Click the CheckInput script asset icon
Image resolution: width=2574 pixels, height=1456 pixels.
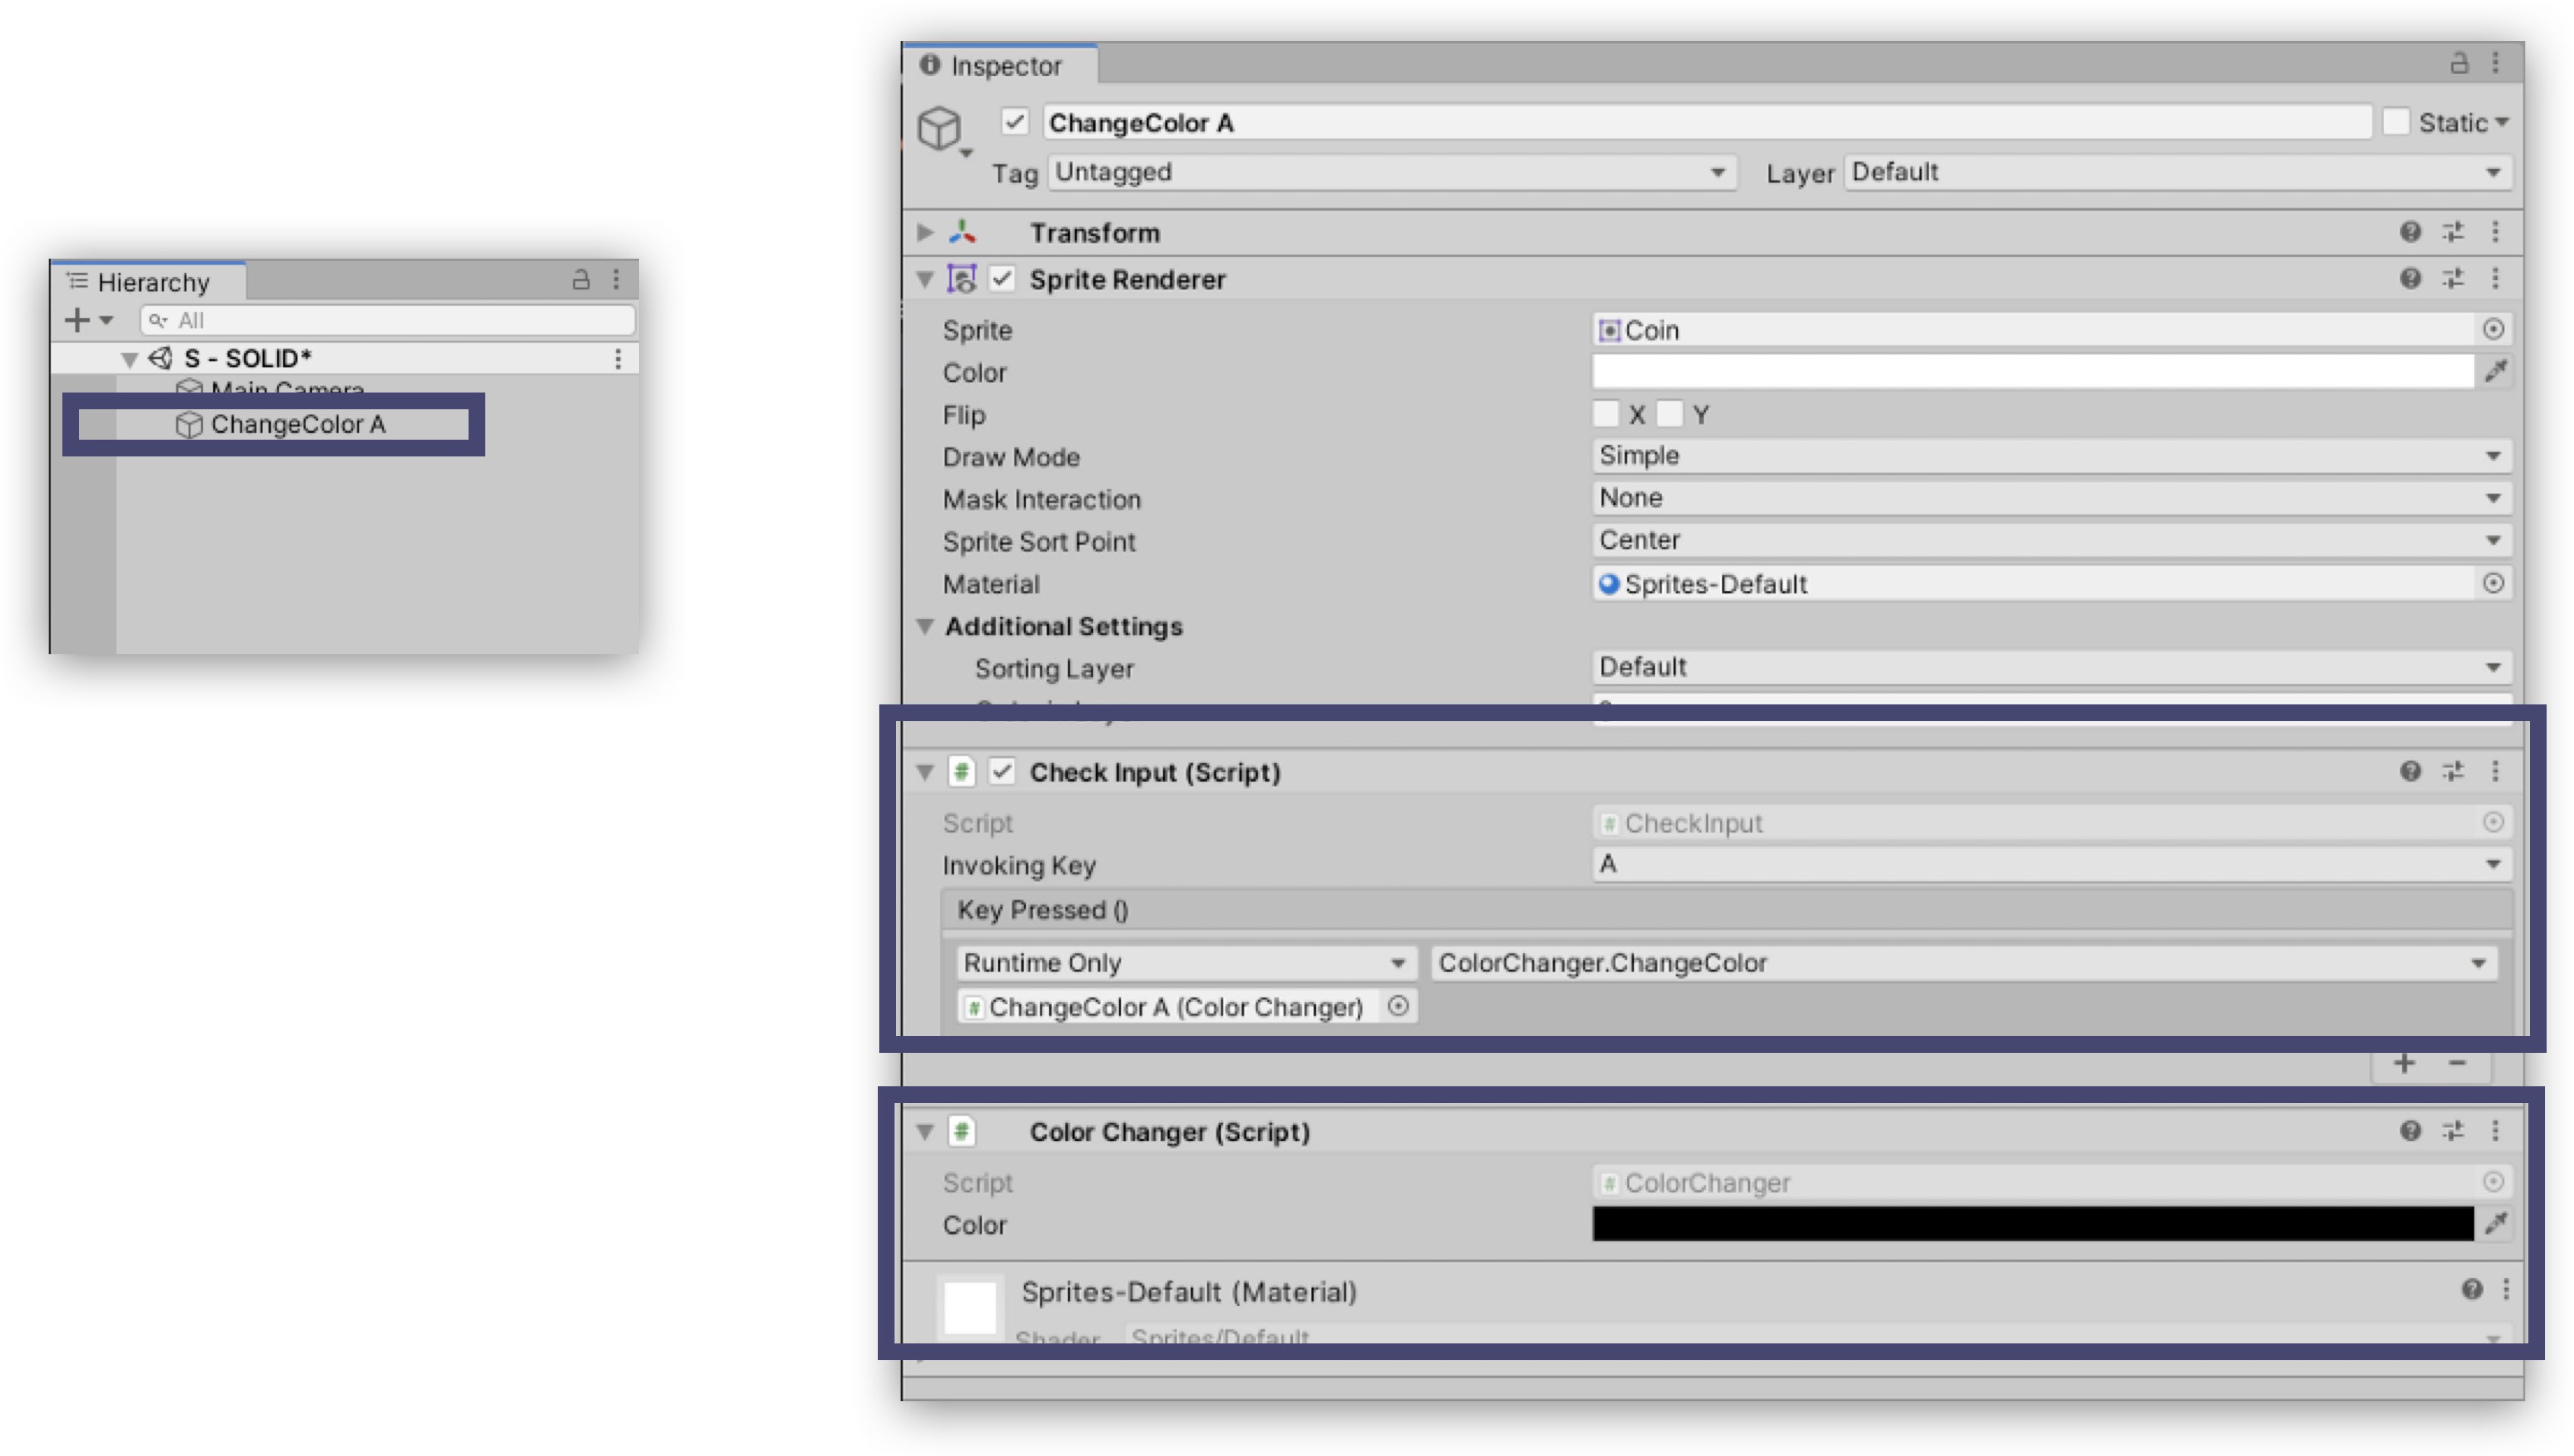point(1605,822)
